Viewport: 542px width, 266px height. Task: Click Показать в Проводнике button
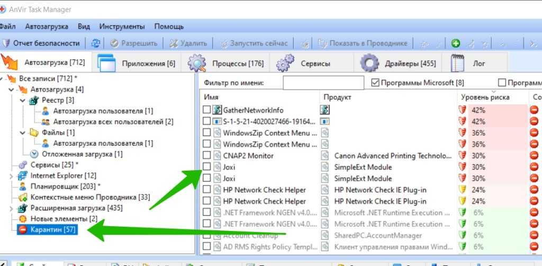point(363,43)
